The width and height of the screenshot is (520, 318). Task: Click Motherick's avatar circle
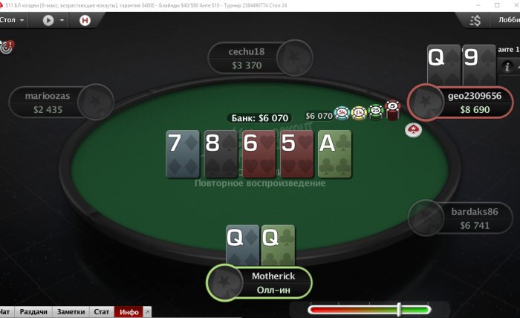coord(224,282)
